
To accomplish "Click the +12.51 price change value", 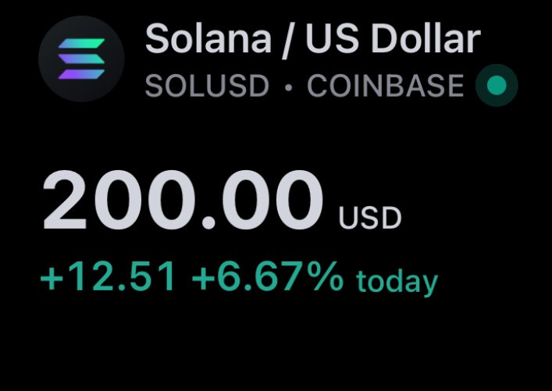I will click(108, 276).
